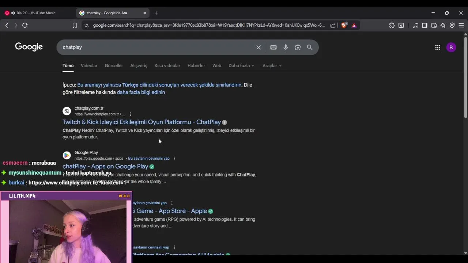Close the chatplay Google search tab
The image size is (468, 263).
(x=144, y=13)
